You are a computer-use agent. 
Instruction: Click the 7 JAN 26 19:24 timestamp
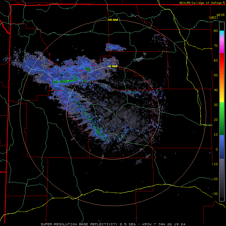pyautogui.click(x=170, y=224)
